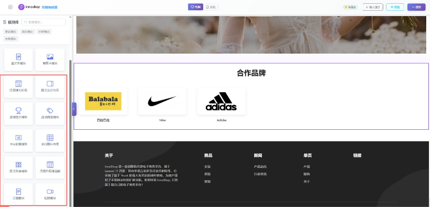The height and width of the screenshot is (207, 430).
Task: Open 关于 page link under 单页
Action: coord(306,182)
